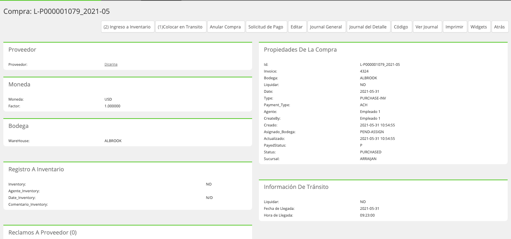
Task: Select the Inventory NO value
Action: coord(209,184)
